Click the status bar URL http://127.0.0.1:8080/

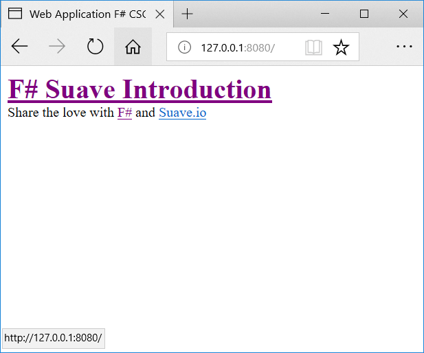pos(54,338)
